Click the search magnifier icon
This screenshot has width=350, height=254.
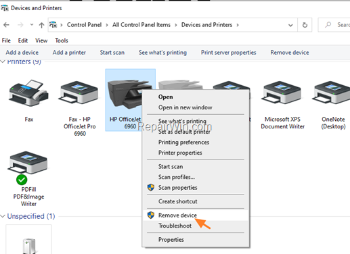[328, 24]
